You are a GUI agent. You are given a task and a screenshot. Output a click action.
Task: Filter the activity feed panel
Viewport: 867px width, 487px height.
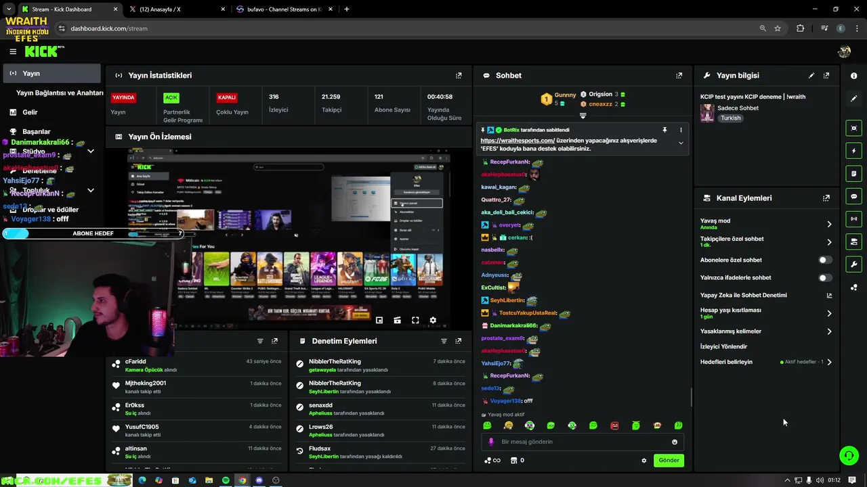[260, 341]
